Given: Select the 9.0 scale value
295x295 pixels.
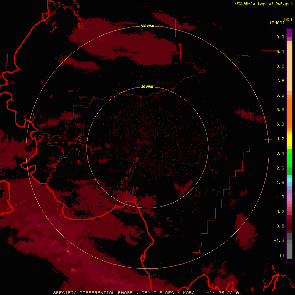Looking at the screenshot, I should click(280, 51).
